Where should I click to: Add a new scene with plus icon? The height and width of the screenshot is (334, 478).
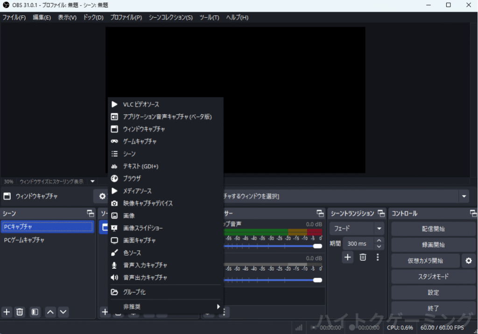pyautogui.click(x=7, y=312)
